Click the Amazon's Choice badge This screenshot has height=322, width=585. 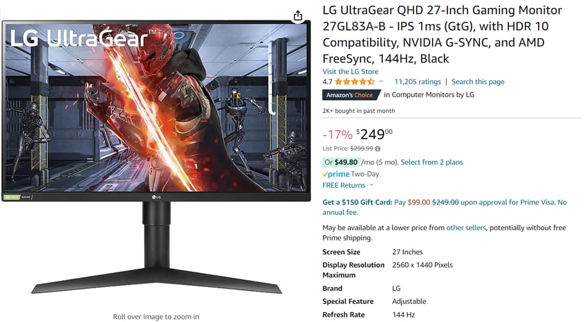click(x=351, y=95)
